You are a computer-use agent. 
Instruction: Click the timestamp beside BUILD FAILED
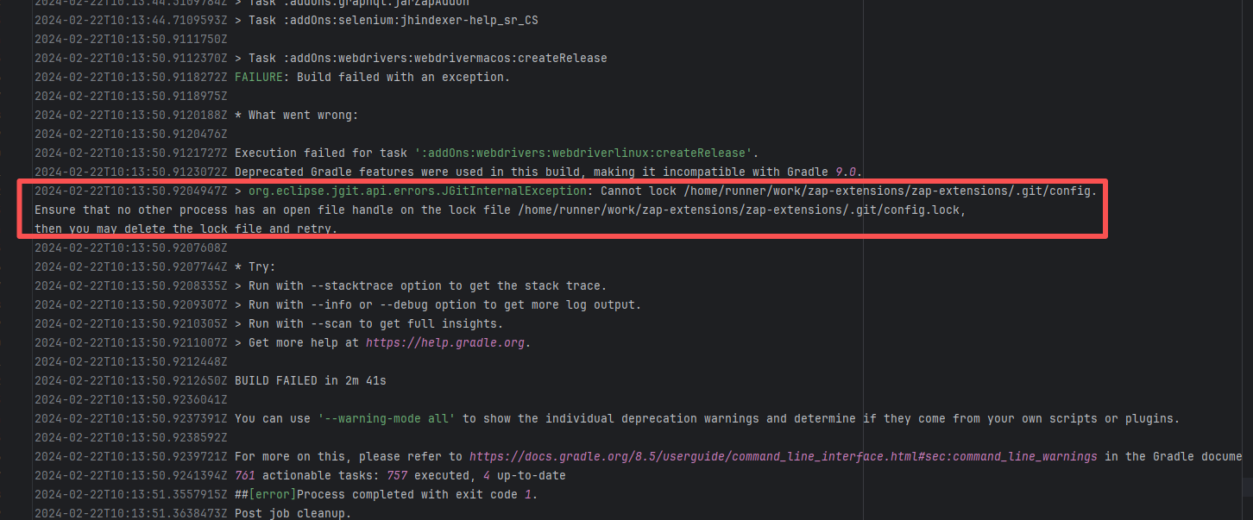(x=131, y=380)
